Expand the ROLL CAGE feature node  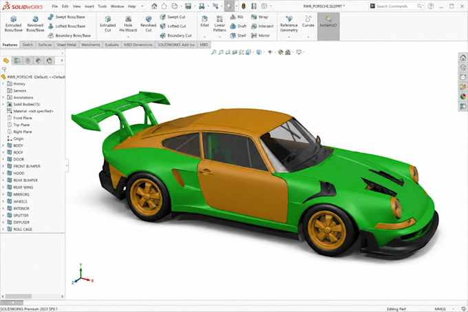[x=3, y=229]
